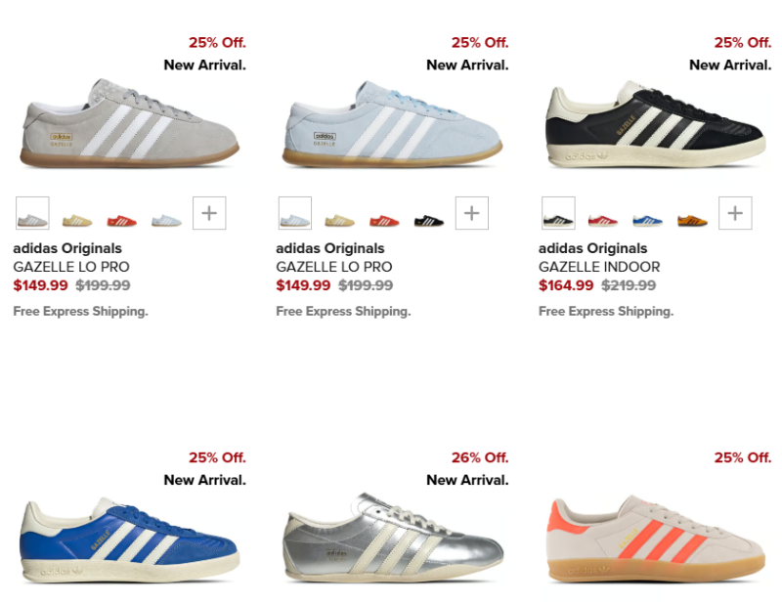This screenshot has height=604, width=782.
Task: Expand additional colors for the Gazelle Indoor
Action: pos(735,213)
